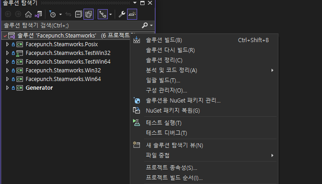
Task: Click the C# icon of Facepunch.Steamworks.Posix
Action: (20, 44)
